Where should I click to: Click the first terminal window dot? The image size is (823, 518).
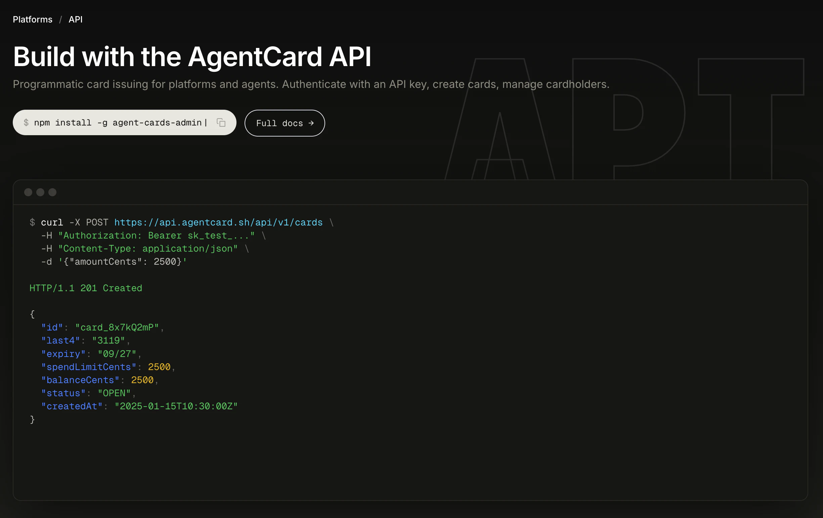28,192
